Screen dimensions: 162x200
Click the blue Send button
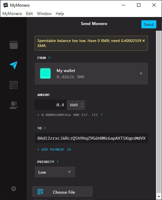pyautogui.click(x=149, y=24)
